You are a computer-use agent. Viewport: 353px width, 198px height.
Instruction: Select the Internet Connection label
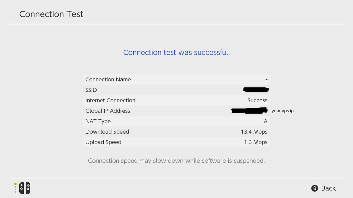pyautogui.click(x=110, y=100)
